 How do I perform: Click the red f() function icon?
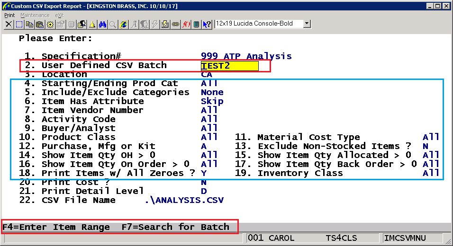(186, 24)
